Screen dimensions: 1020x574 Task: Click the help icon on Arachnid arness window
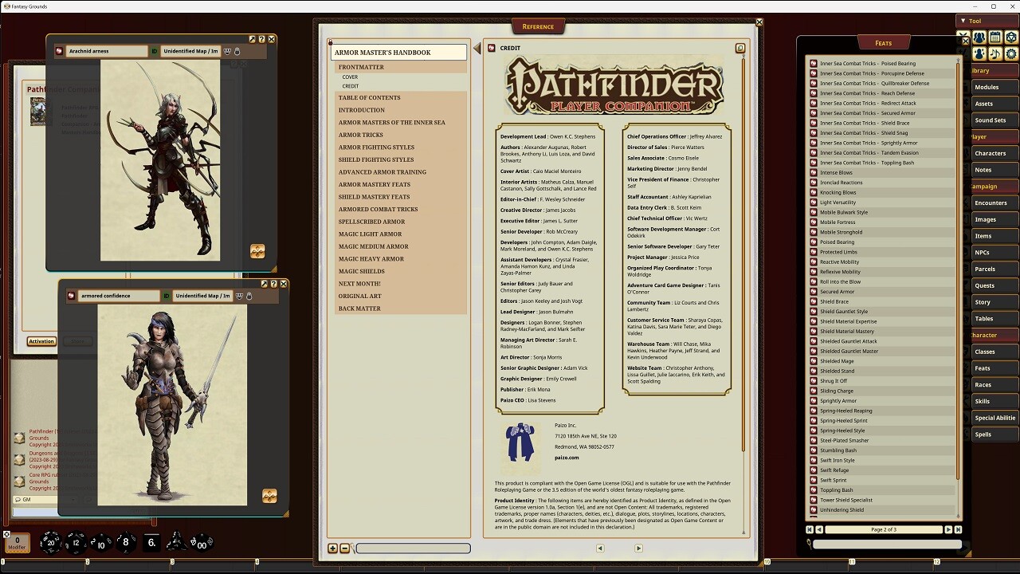click(x=262, y=39)
